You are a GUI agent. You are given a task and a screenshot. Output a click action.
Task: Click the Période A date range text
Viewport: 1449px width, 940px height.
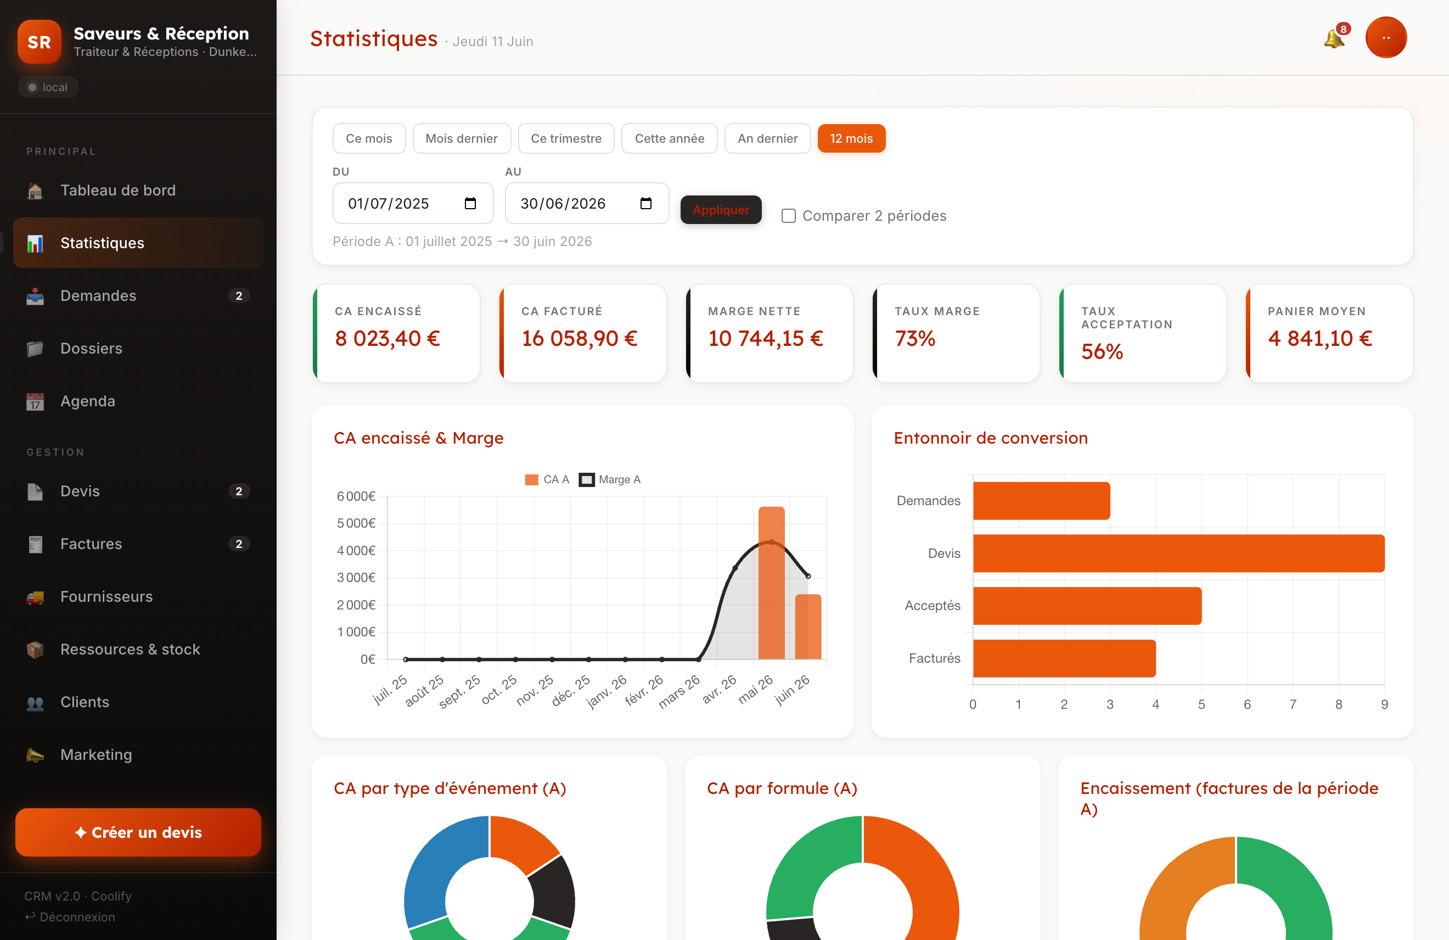[462, 241]
